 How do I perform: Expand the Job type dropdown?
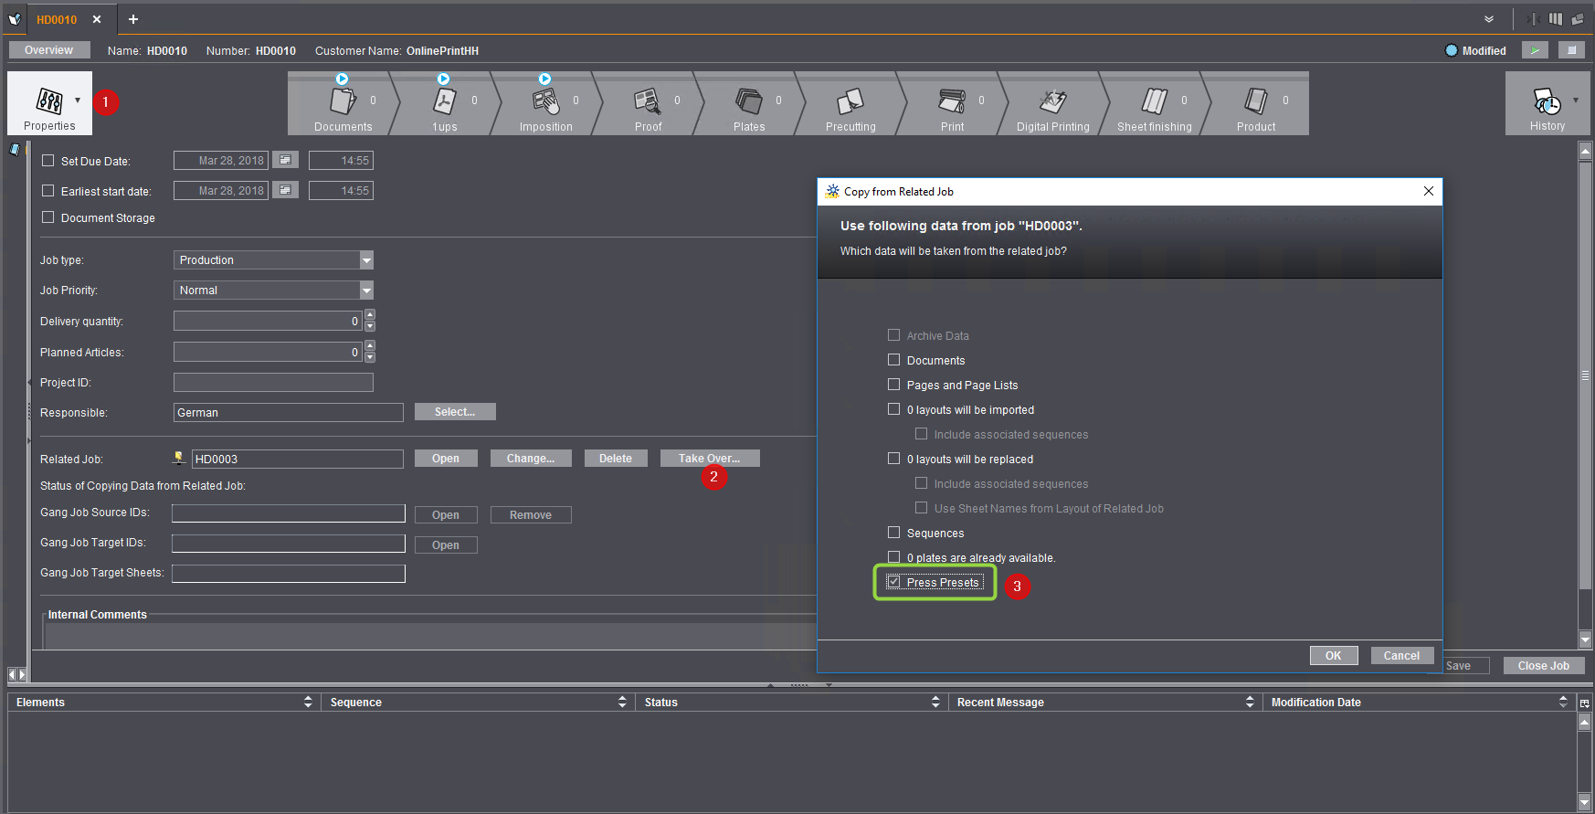366,260
